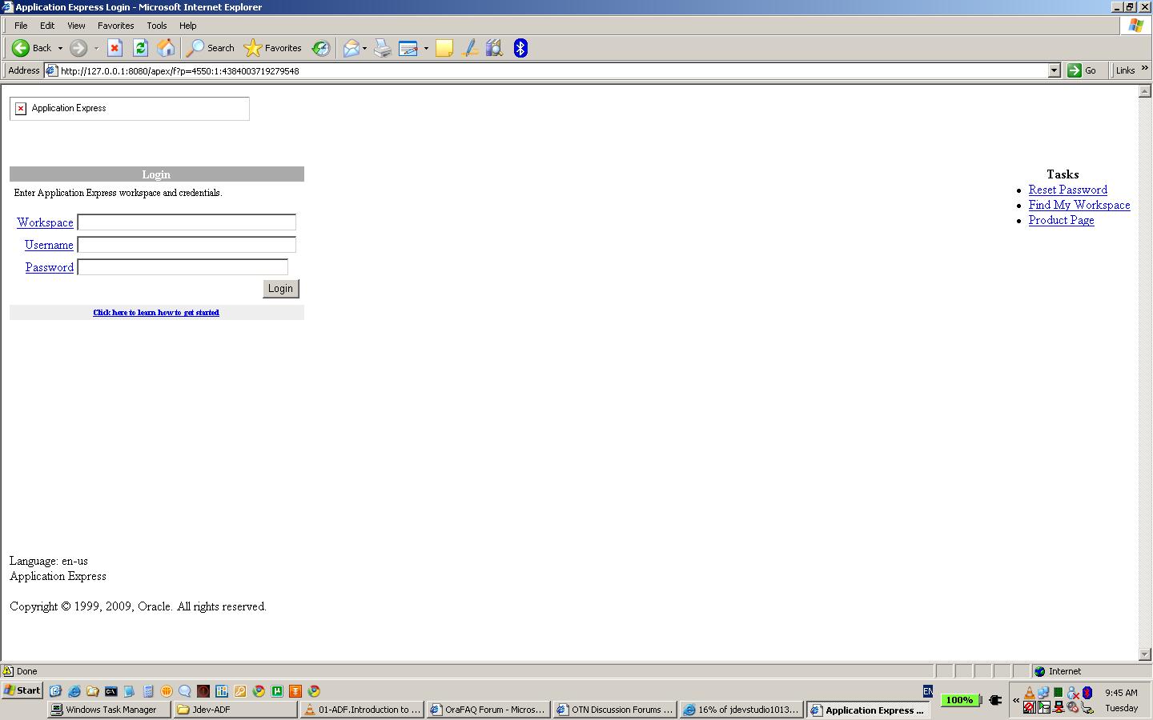This screenshot has width=1153, height=720.
Task: Click the address bar URL field
Action: (x=552, y=70)
